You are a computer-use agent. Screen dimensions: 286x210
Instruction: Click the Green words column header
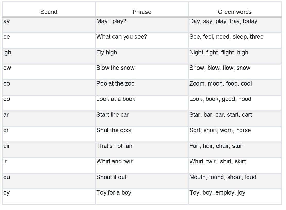235,10
